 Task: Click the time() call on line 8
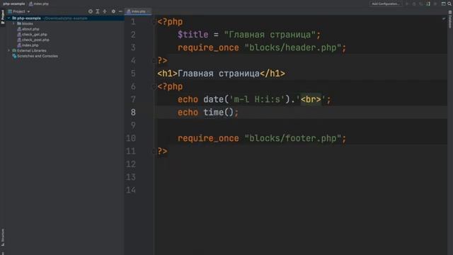(x=218, y=113)
